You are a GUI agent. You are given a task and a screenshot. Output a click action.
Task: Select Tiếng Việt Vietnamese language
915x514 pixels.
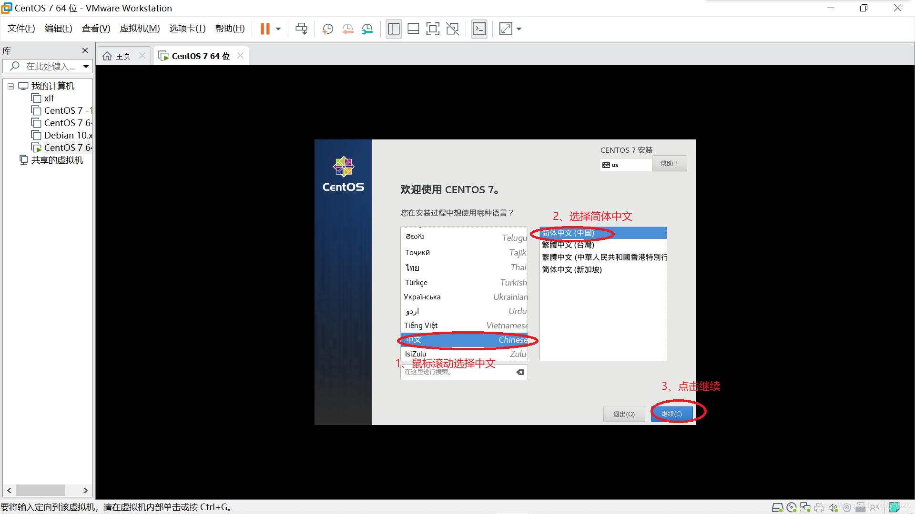tap(464, 325)
